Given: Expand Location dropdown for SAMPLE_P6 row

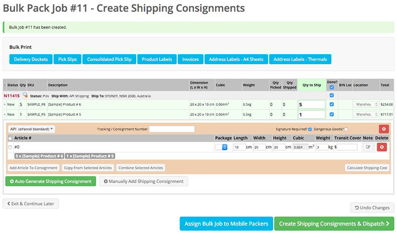Looking at the screenshot, I should coord(366,104).
